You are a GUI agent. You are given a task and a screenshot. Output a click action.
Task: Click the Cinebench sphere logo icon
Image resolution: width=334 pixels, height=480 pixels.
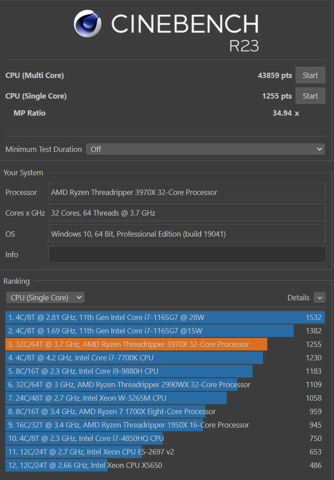[x=87, y=24]
